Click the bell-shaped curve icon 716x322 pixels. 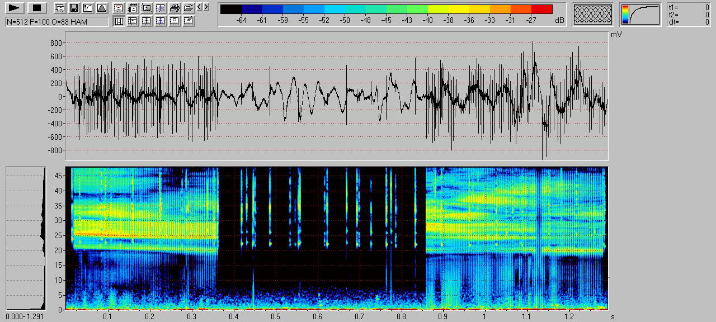pyautogui.click(x=101, y=8)
